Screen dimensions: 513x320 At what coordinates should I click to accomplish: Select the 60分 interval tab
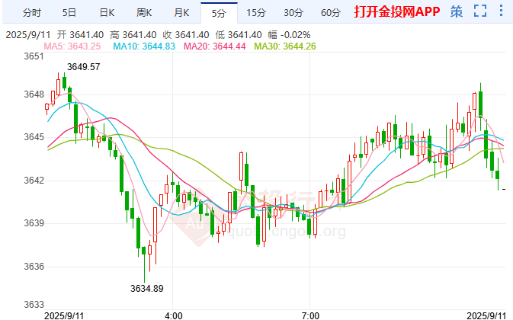click(x=331, y=12)
